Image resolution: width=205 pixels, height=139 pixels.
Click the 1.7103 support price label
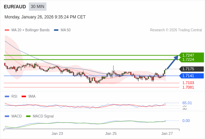[x=188, y=83]
